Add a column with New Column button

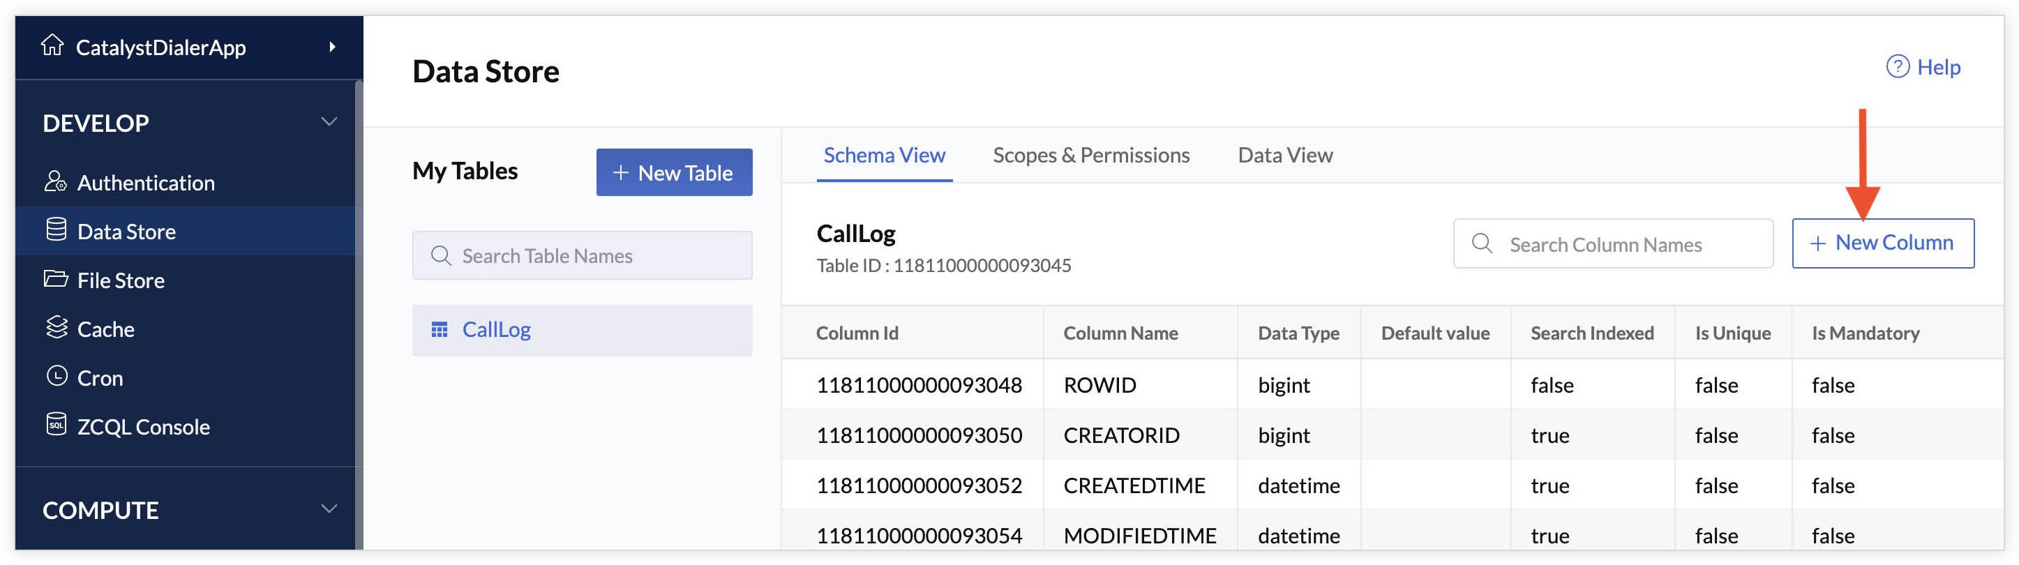point(1882,243)
